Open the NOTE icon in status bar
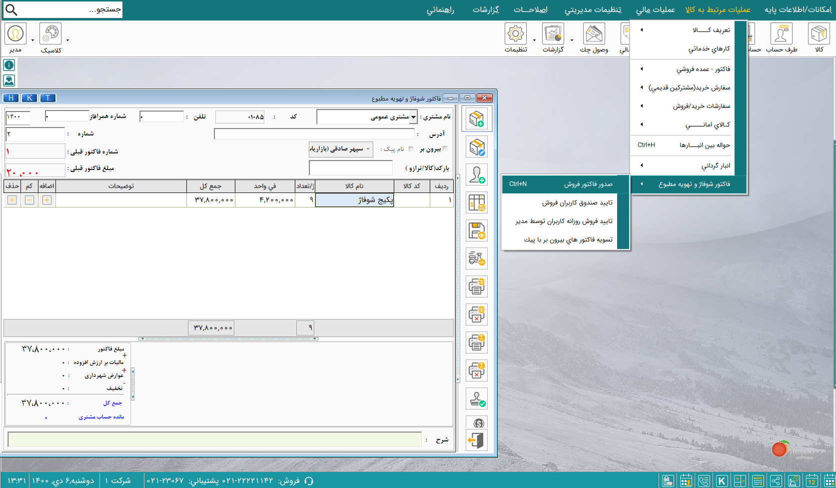Viewport: 836px width, 488px height. 758,481
